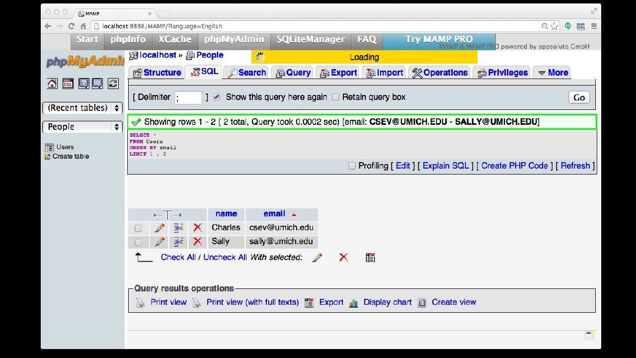Click With selected pencil change icon
Viewport: 636px width, 358px height.
click(x=317, y=258)
